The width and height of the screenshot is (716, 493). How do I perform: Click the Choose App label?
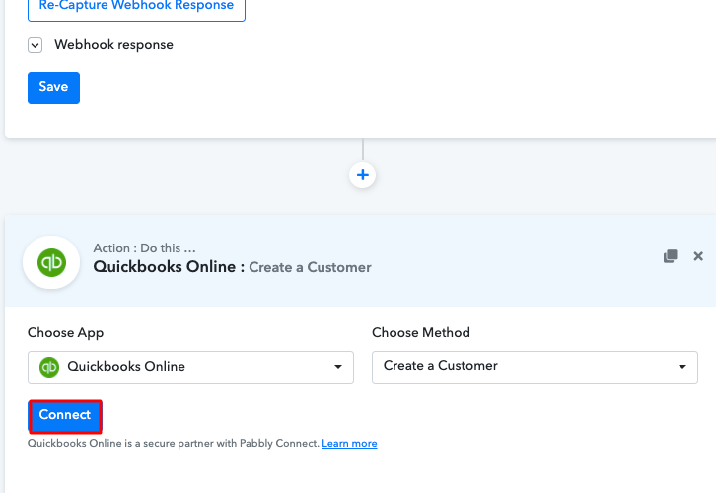(x=65, y=333)
